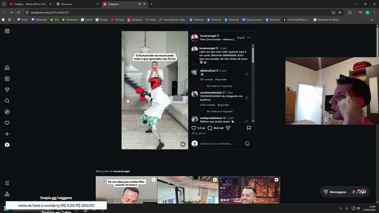Reply to albbinoficial's comment
This screenshot has height=213, width=379.
(221, 79)
